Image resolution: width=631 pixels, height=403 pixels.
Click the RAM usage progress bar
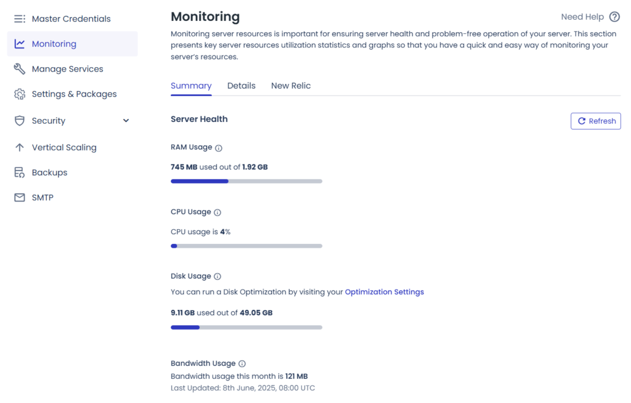pyautogui.click(x=246, y=181)
